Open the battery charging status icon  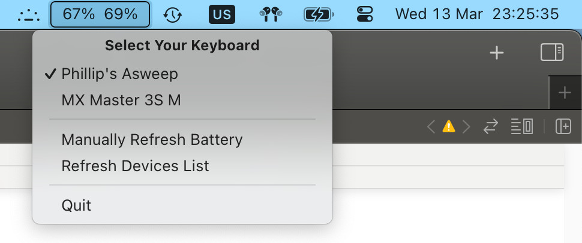[319, 15]
